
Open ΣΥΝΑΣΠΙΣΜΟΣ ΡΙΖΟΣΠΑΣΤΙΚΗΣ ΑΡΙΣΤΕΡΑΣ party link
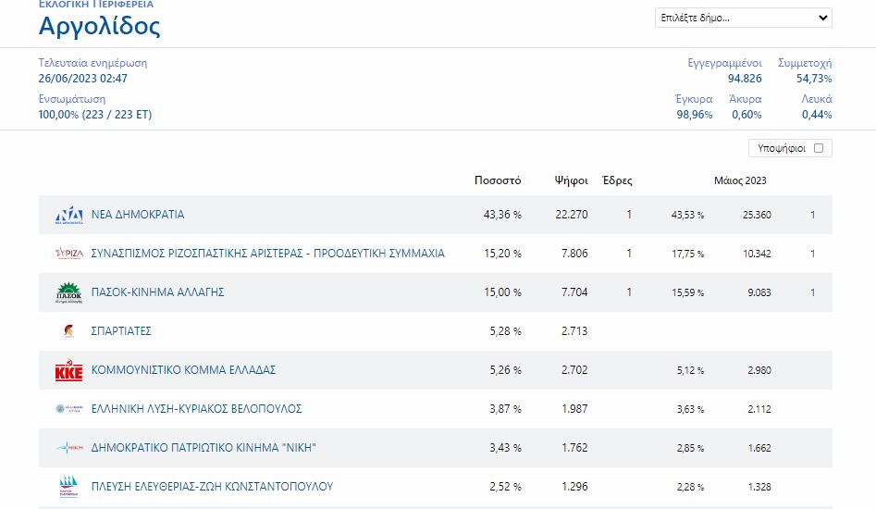[x=267, y=254]
